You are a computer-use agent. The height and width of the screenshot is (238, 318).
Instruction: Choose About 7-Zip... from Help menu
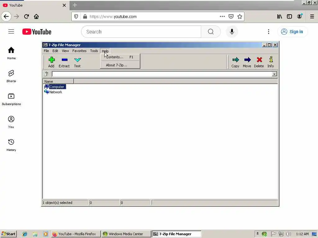coord(120,65)
